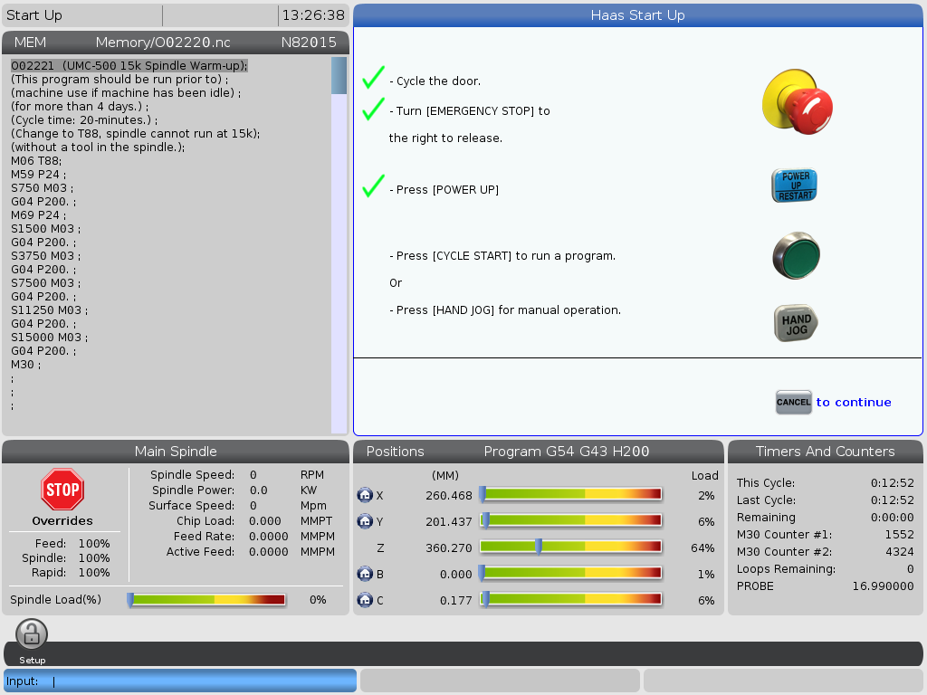The height and width of the screenshot is (695, 927).
Task: Click the X axis home icon
Action: 365,495
